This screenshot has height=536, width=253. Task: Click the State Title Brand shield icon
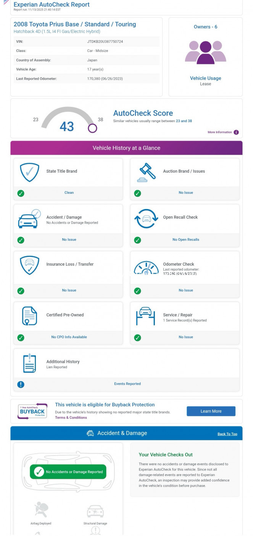(x=29, y=172)
